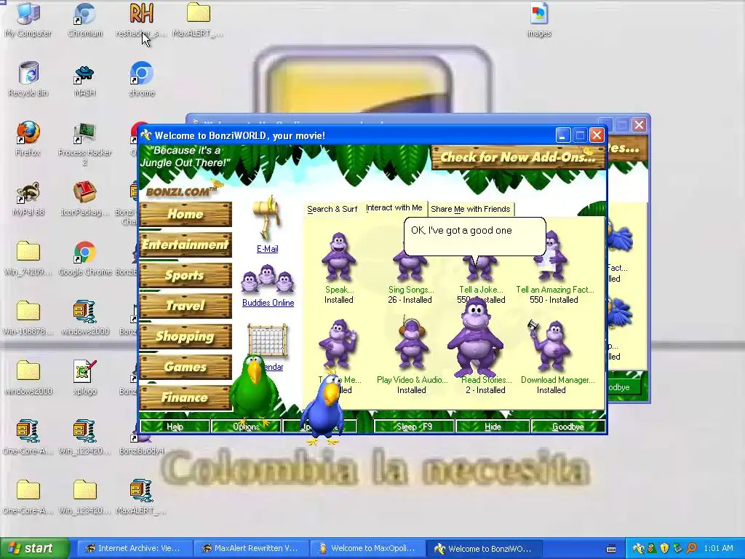Open the Finance menu sign
Screen dimensions: 745x559
pyautogui.click(x=186, y=397)
